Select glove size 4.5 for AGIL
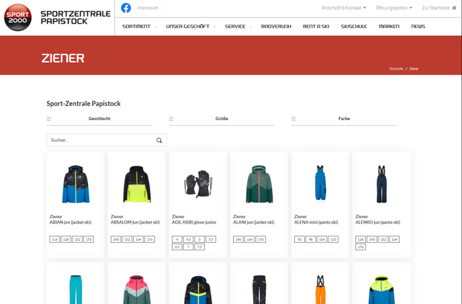 (x=188, y=240)
